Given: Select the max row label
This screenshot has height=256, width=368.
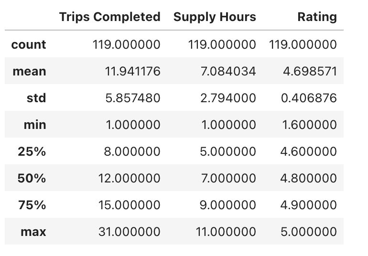Looking at the screenshot, I should tap(33, 232).
